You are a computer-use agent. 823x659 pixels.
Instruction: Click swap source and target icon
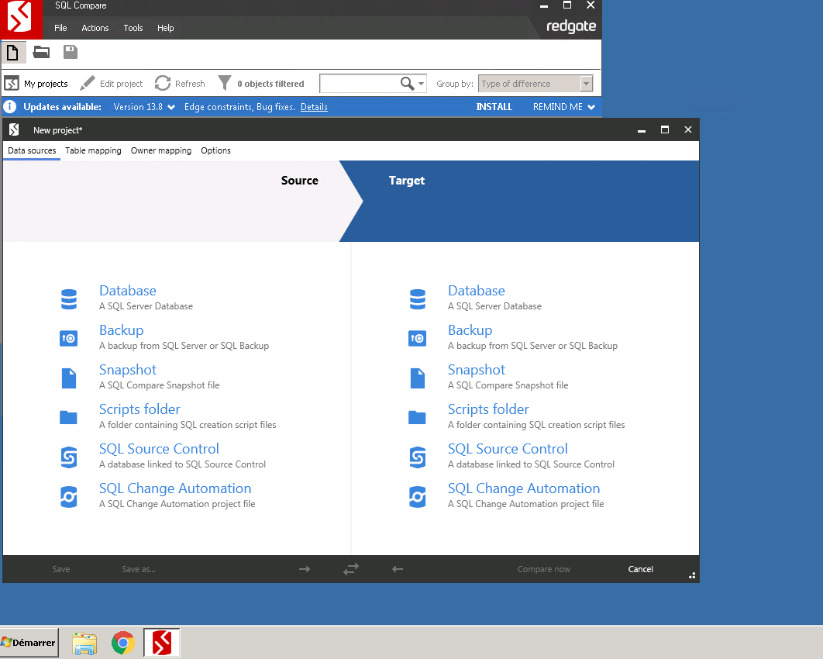[x=351, y=569]
